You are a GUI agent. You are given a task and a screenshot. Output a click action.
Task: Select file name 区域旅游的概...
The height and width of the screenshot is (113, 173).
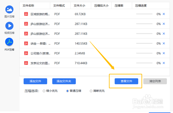(40, 14)
